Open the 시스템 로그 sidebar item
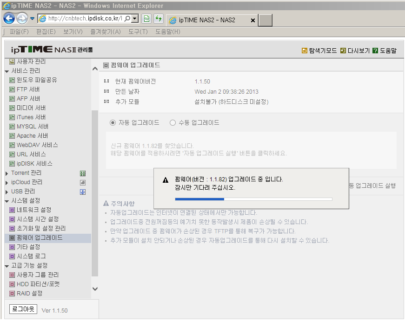 [31, 256]
